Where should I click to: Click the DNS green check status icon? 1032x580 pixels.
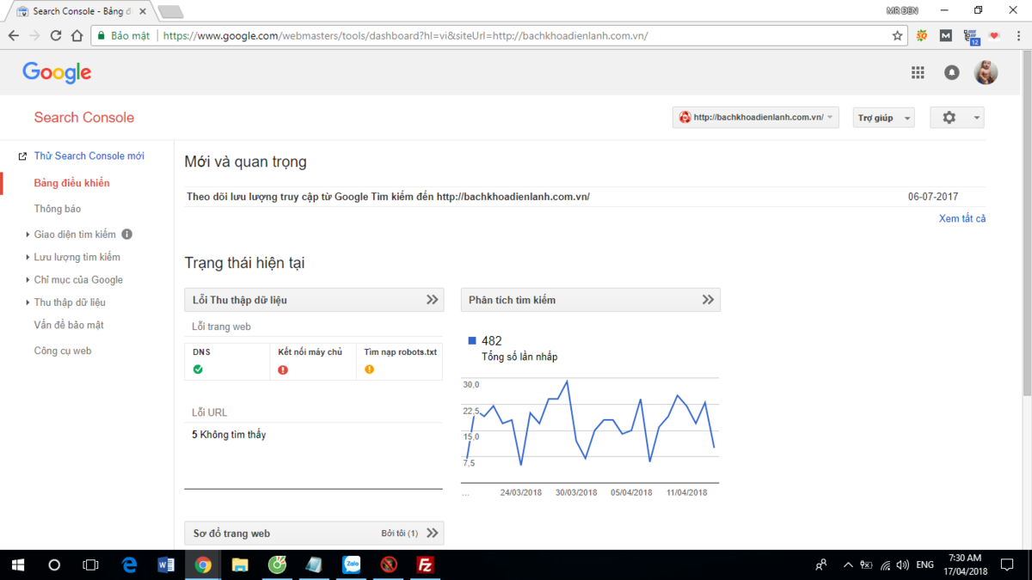[198, 369]
